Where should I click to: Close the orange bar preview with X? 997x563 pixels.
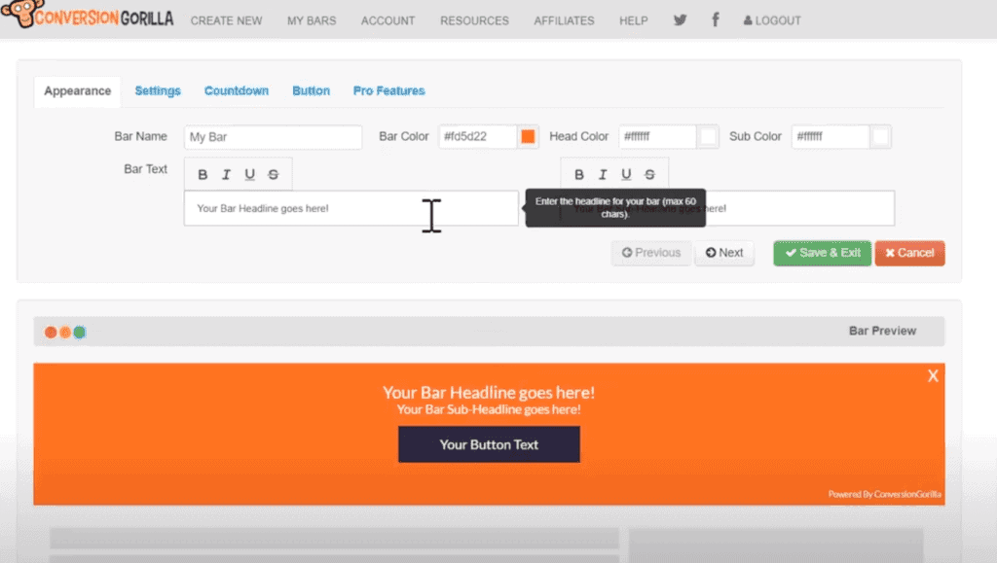(x=933, y=376)
